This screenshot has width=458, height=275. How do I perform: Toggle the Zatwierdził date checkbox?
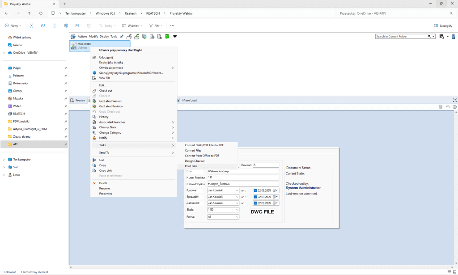point(255,203)
